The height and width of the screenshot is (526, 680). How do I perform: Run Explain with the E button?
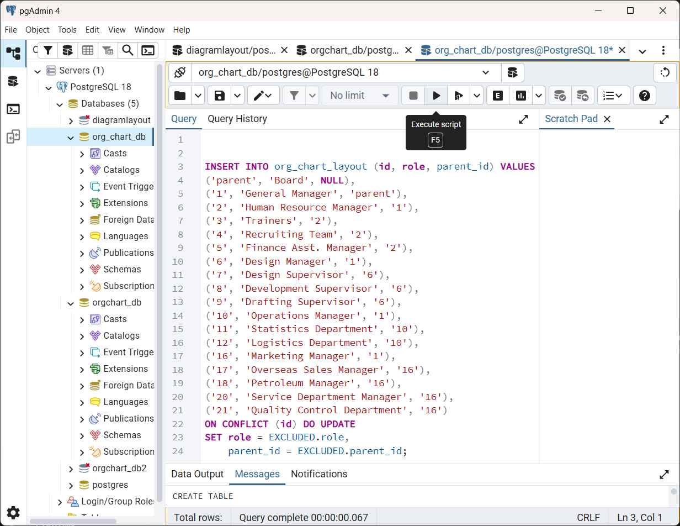tap(497, 96)
